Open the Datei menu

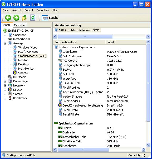tap(6, 10)
